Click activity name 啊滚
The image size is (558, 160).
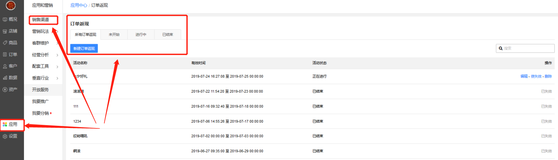point(77,151)
